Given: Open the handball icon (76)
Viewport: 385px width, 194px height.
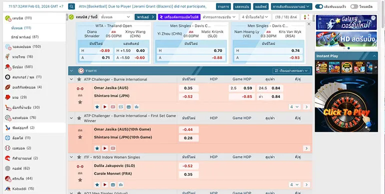Looking at the screenshot, I should (8, 117).
